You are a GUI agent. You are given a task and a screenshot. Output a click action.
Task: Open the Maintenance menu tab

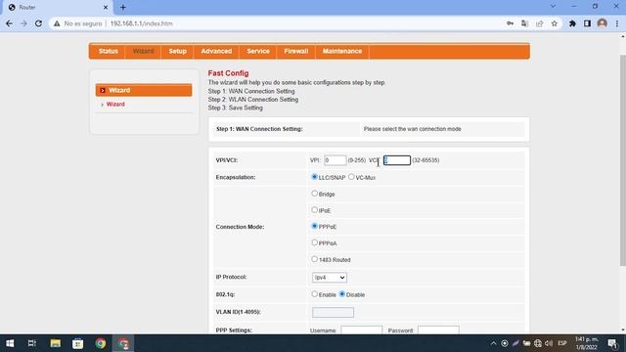(x=342, y=51)
